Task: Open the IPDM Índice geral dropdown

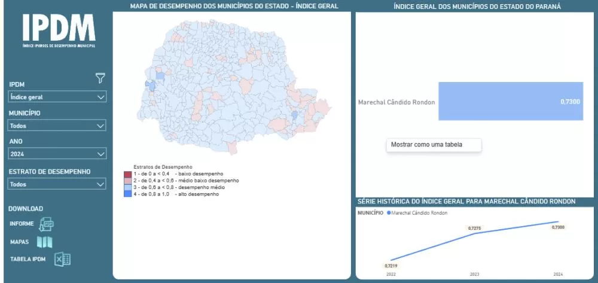Action: [57, 97]
